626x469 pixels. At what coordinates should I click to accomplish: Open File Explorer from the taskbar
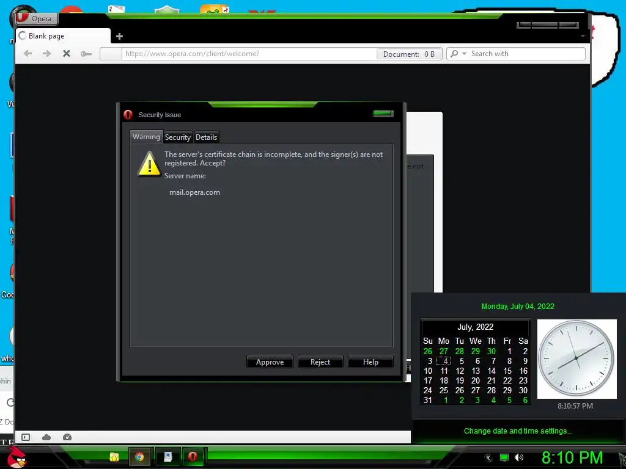[114, 457]
